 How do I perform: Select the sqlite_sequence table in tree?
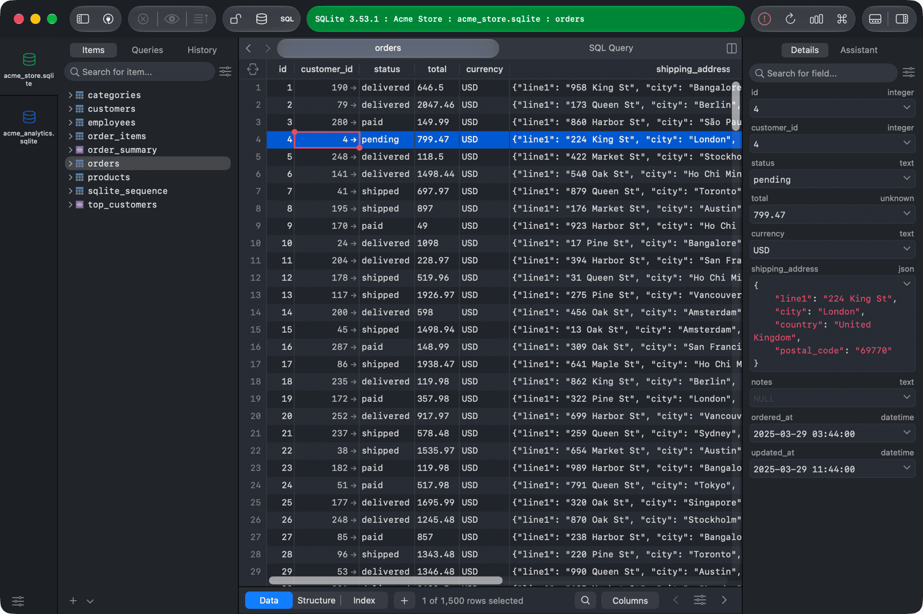127,191
